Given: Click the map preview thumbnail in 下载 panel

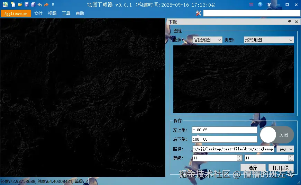Looking at the screenshot, I should pos(234,79).
